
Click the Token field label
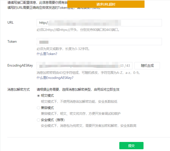coord(12,42)
